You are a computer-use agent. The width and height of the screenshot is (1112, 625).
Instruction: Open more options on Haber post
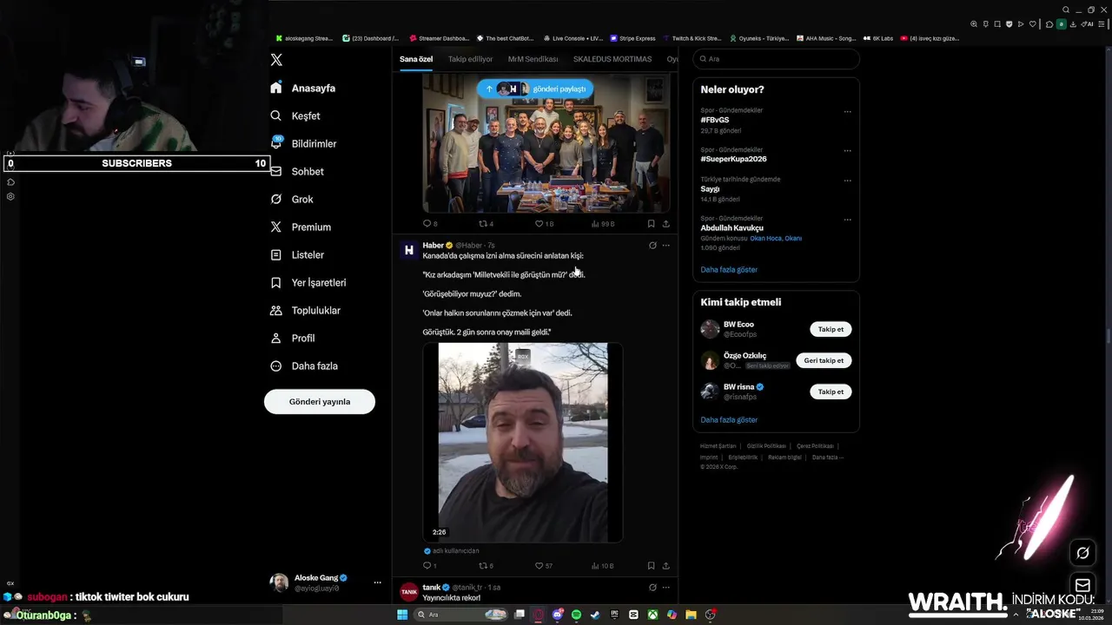point(666,246)
